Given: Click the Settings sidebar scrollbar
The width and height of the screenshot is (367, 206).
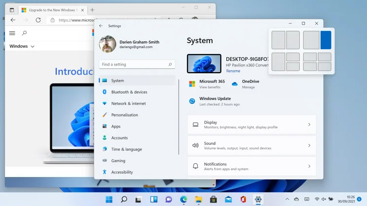Looking at the screenshot, I should point(179,117).
